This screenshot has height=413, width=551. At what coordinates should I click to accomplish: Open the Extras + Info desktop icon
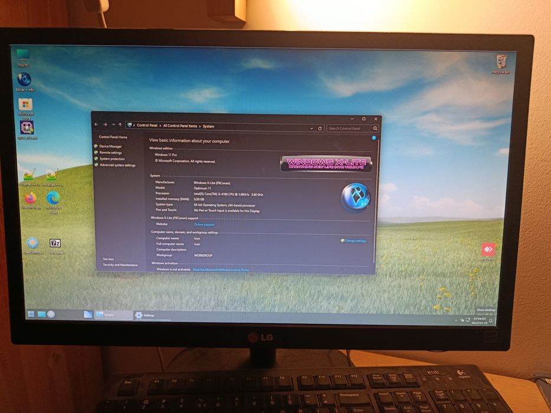25,82
